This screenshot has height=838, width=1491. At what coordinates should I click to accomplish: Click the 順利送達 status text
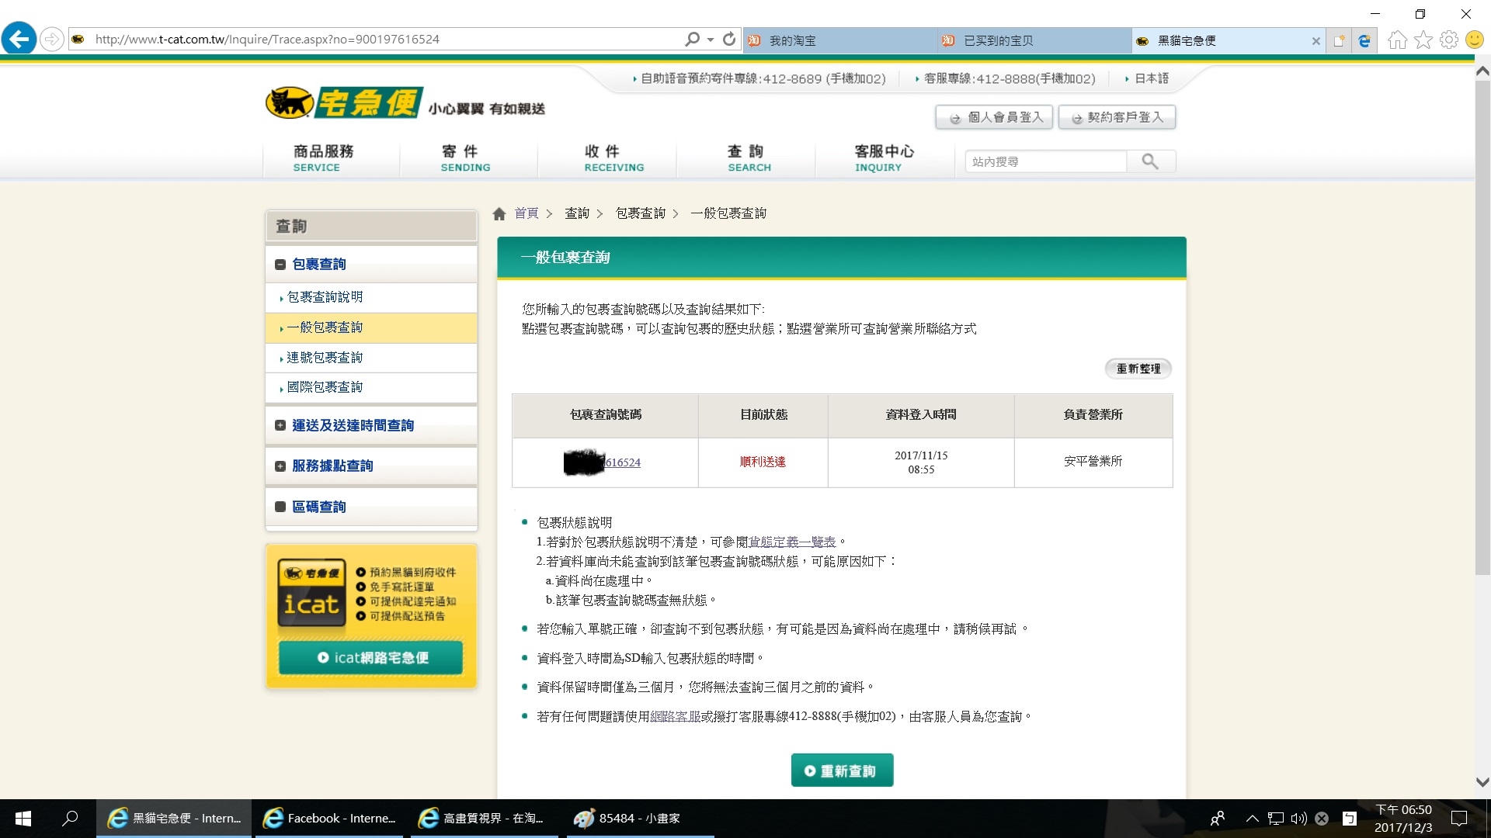point(763,462)
